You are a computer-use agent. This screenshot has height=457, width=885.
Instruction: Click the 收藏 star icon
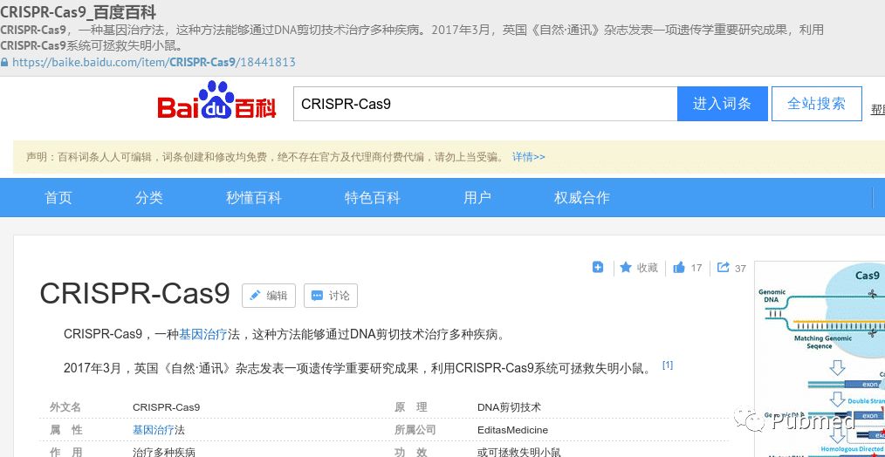[x=626, y=267]
